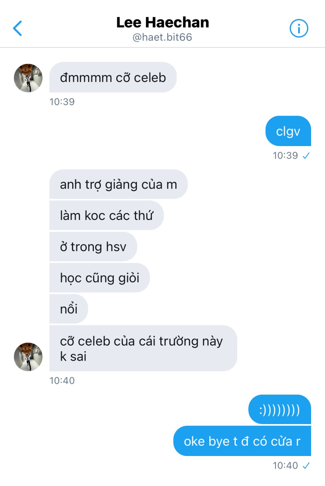Select the ':)))))))' sent message
The height and width of the screenshot is (486, 325).
click(279, 409)
